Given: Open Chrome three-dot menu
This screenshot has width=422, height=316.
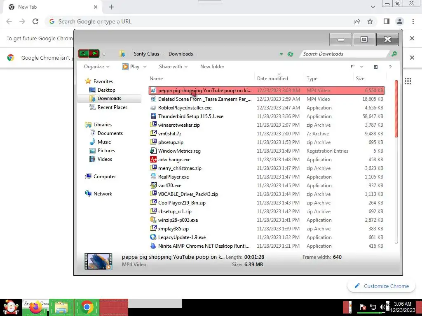Looking at the screenshot, I should click(413, 21).
